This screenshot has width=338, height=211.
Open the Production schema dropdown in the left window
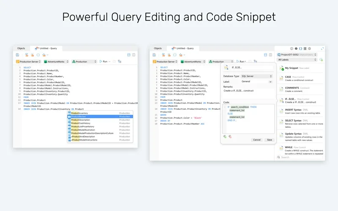[84, 62]
